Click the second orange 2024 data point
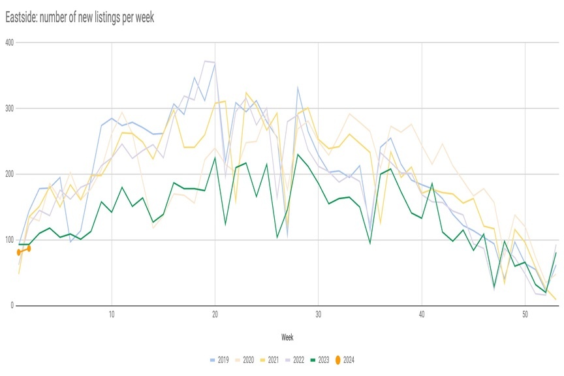Viewport: 564px width, 376px height. (29, 249)
